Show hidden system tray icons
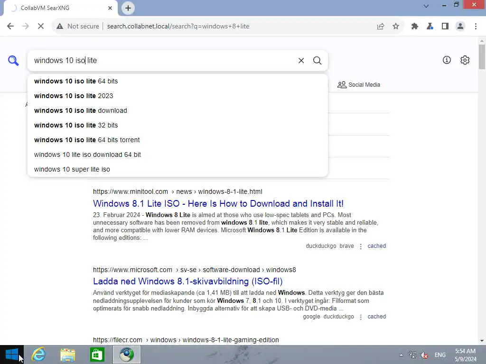This screenshot has width=486, height=364. 401,355
